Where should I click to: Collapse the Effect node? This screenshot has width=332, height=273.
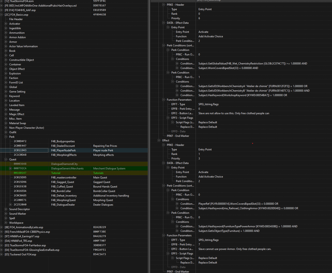pyautogui.click(x=159, y=141)
